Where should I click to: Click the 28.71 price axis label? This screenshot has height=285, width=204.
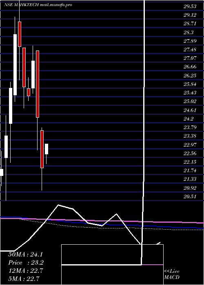click(x=190, y=24)
